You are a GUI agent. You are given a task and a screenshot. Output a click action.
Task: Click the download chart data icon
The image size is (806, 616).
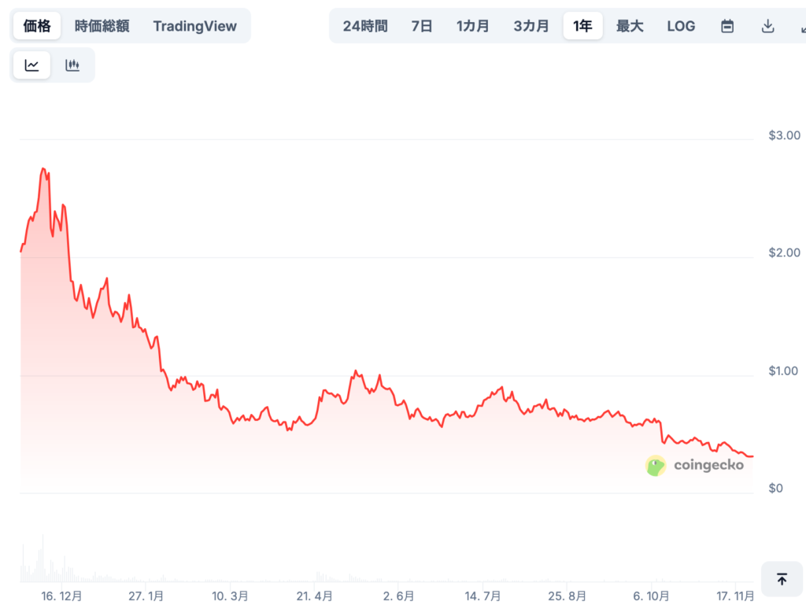pos(767,25)
